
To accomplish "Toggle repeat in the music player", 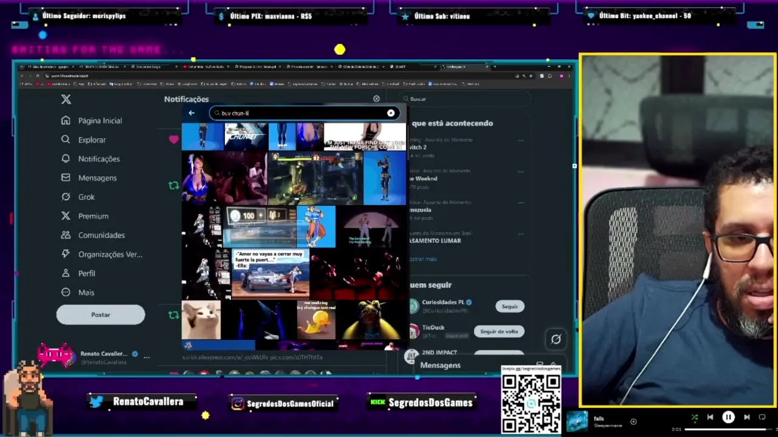I will pyautogui.click(x=762, y=418).
